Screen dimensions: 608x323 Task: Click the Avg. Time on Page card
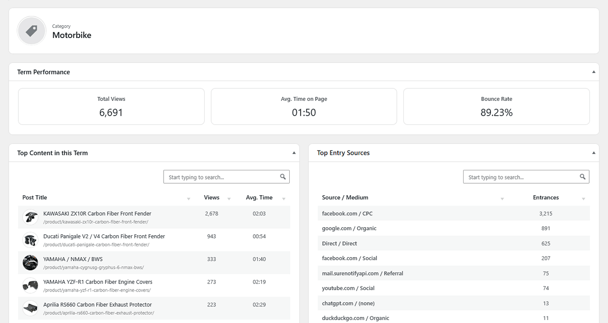(x=304, y=106)
